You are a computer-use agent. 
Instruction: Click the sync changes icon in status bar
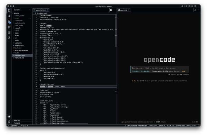[x=19, y=125]
